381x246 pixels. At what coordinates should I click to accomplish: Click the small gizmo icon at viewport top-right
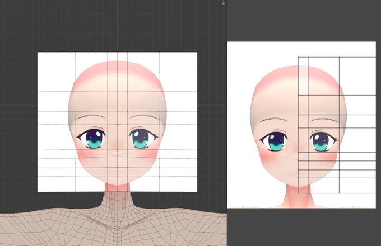(223, 3)
